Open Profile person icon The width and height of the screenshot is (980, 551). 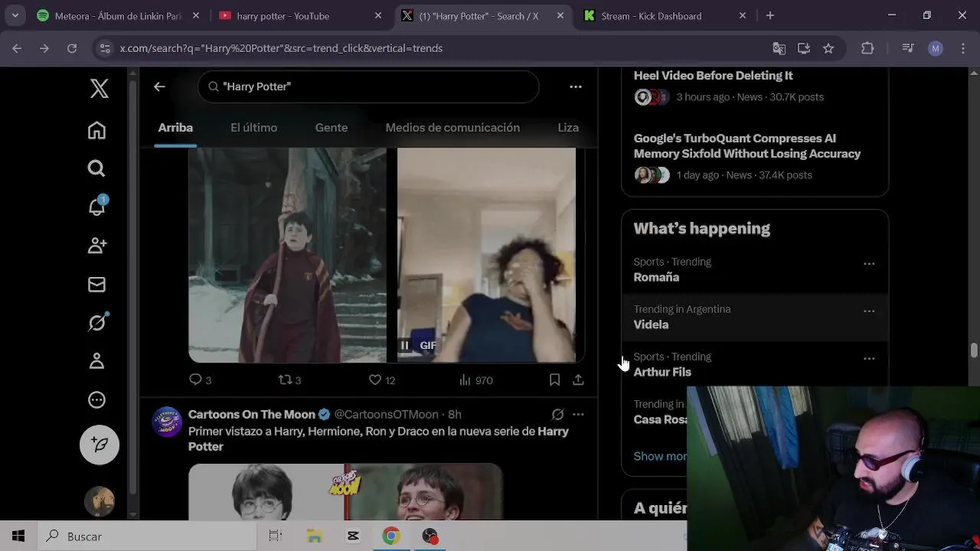pyautogui.click(x=96, y=361)
